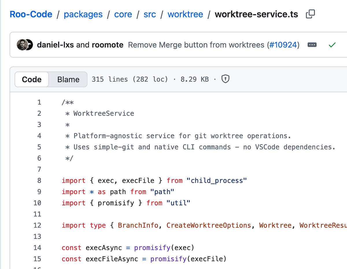
Task: Click the 'WorktreeService' comment text on line 2
Action: [x=104, y=113]
